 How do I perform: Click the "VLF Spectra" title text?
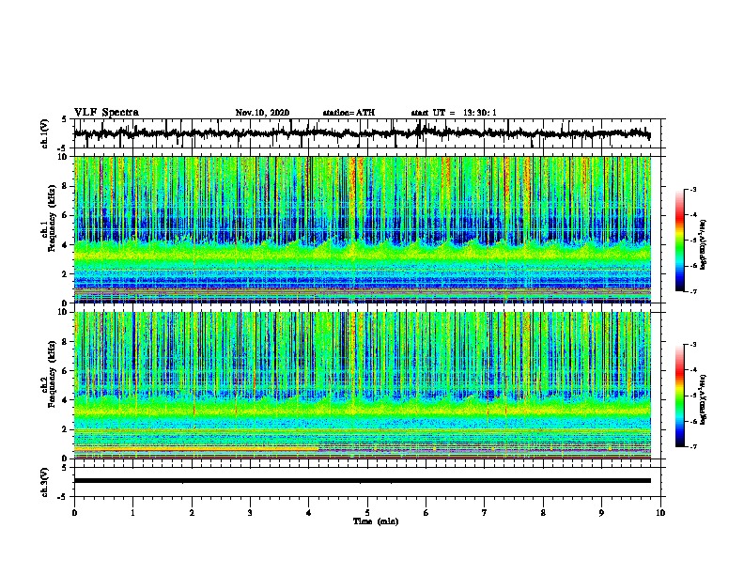tap(106, 113)
